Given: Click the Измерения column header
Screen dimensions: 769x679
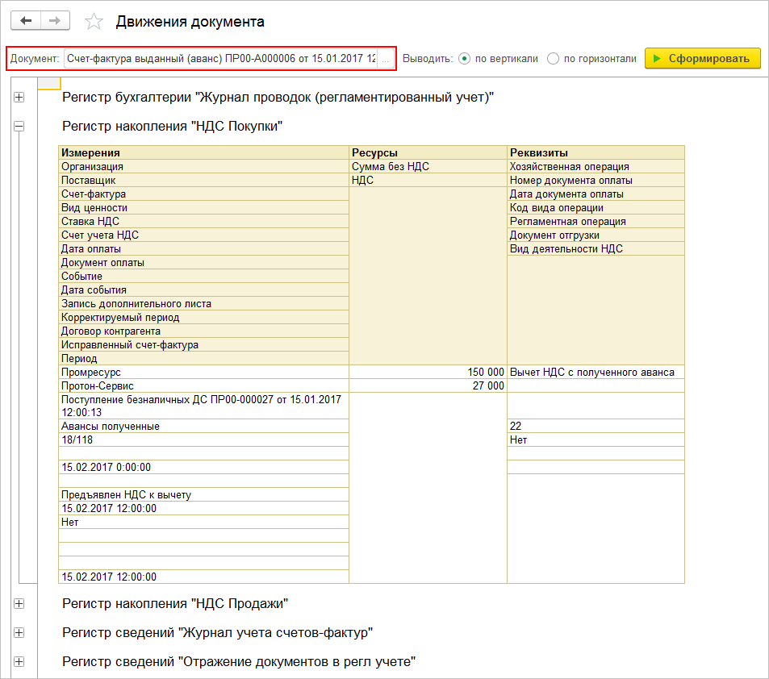Looking at the screenshot, I should (203, 152).
